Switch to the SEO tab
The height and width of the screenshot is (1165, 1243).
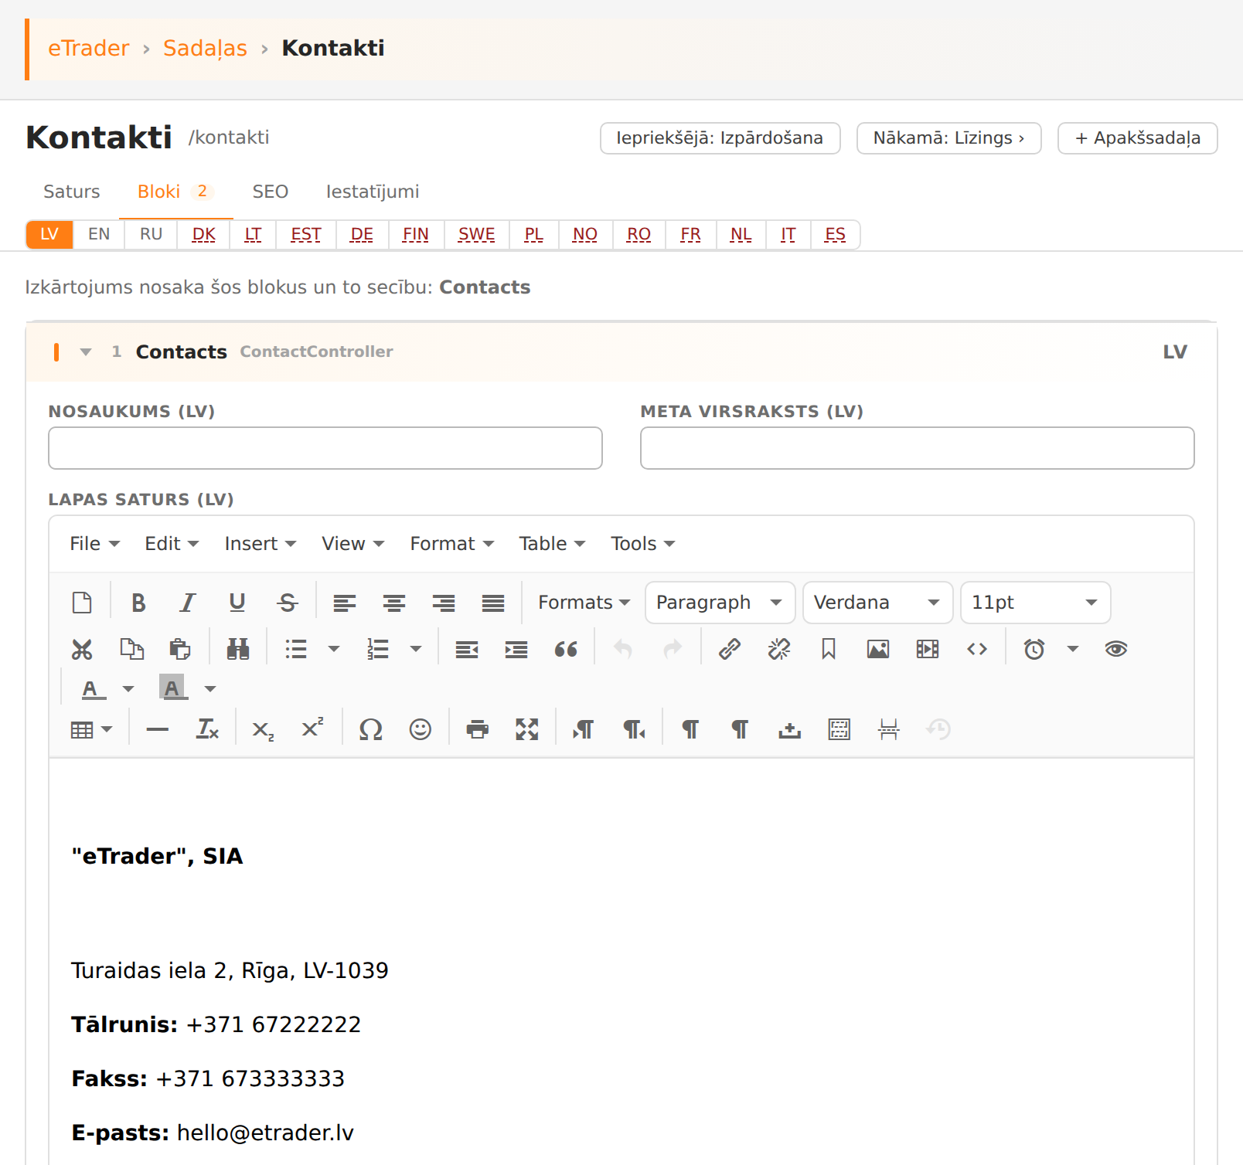[271, 192]
